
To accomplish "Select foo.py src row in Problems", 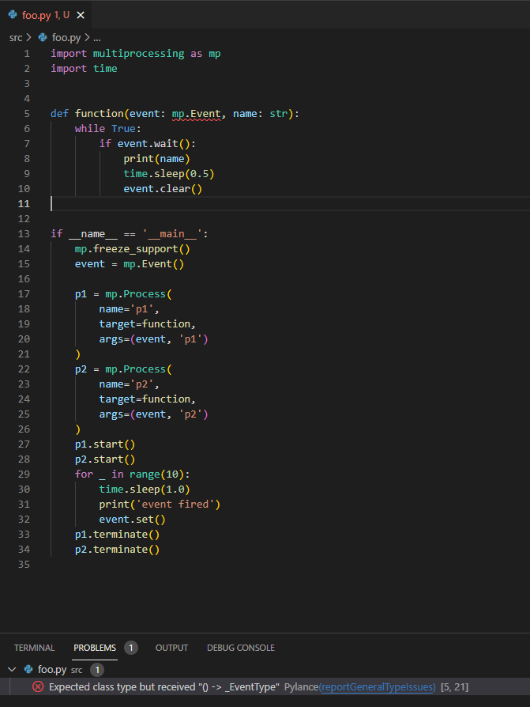I will click(x=265, y=670).
